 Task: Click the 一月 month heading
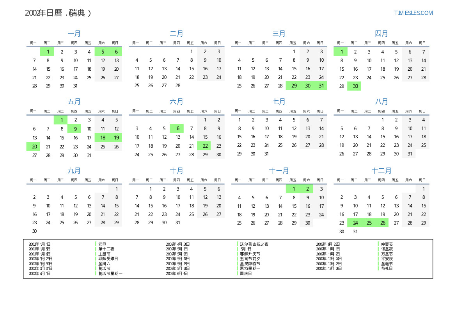click(x=74, y=34)
